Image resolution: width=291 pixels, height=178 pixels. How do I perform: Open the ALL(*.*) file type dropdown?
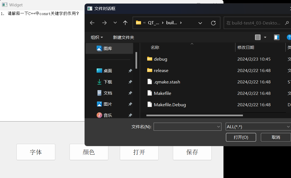[x=258, y=127]
